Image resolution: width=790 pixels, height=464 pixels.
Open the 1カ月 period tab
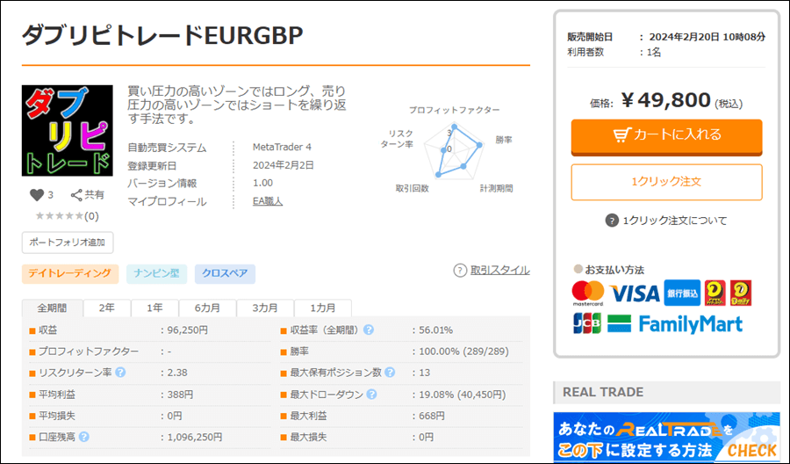(322, 308)
